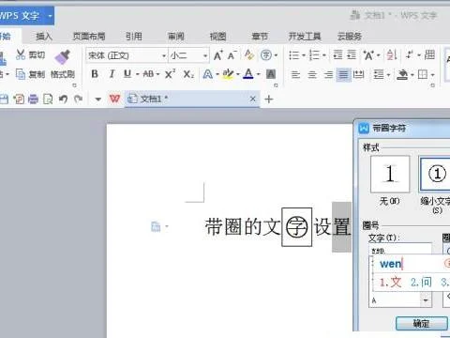Click the undo arrow

pos(63,100)
